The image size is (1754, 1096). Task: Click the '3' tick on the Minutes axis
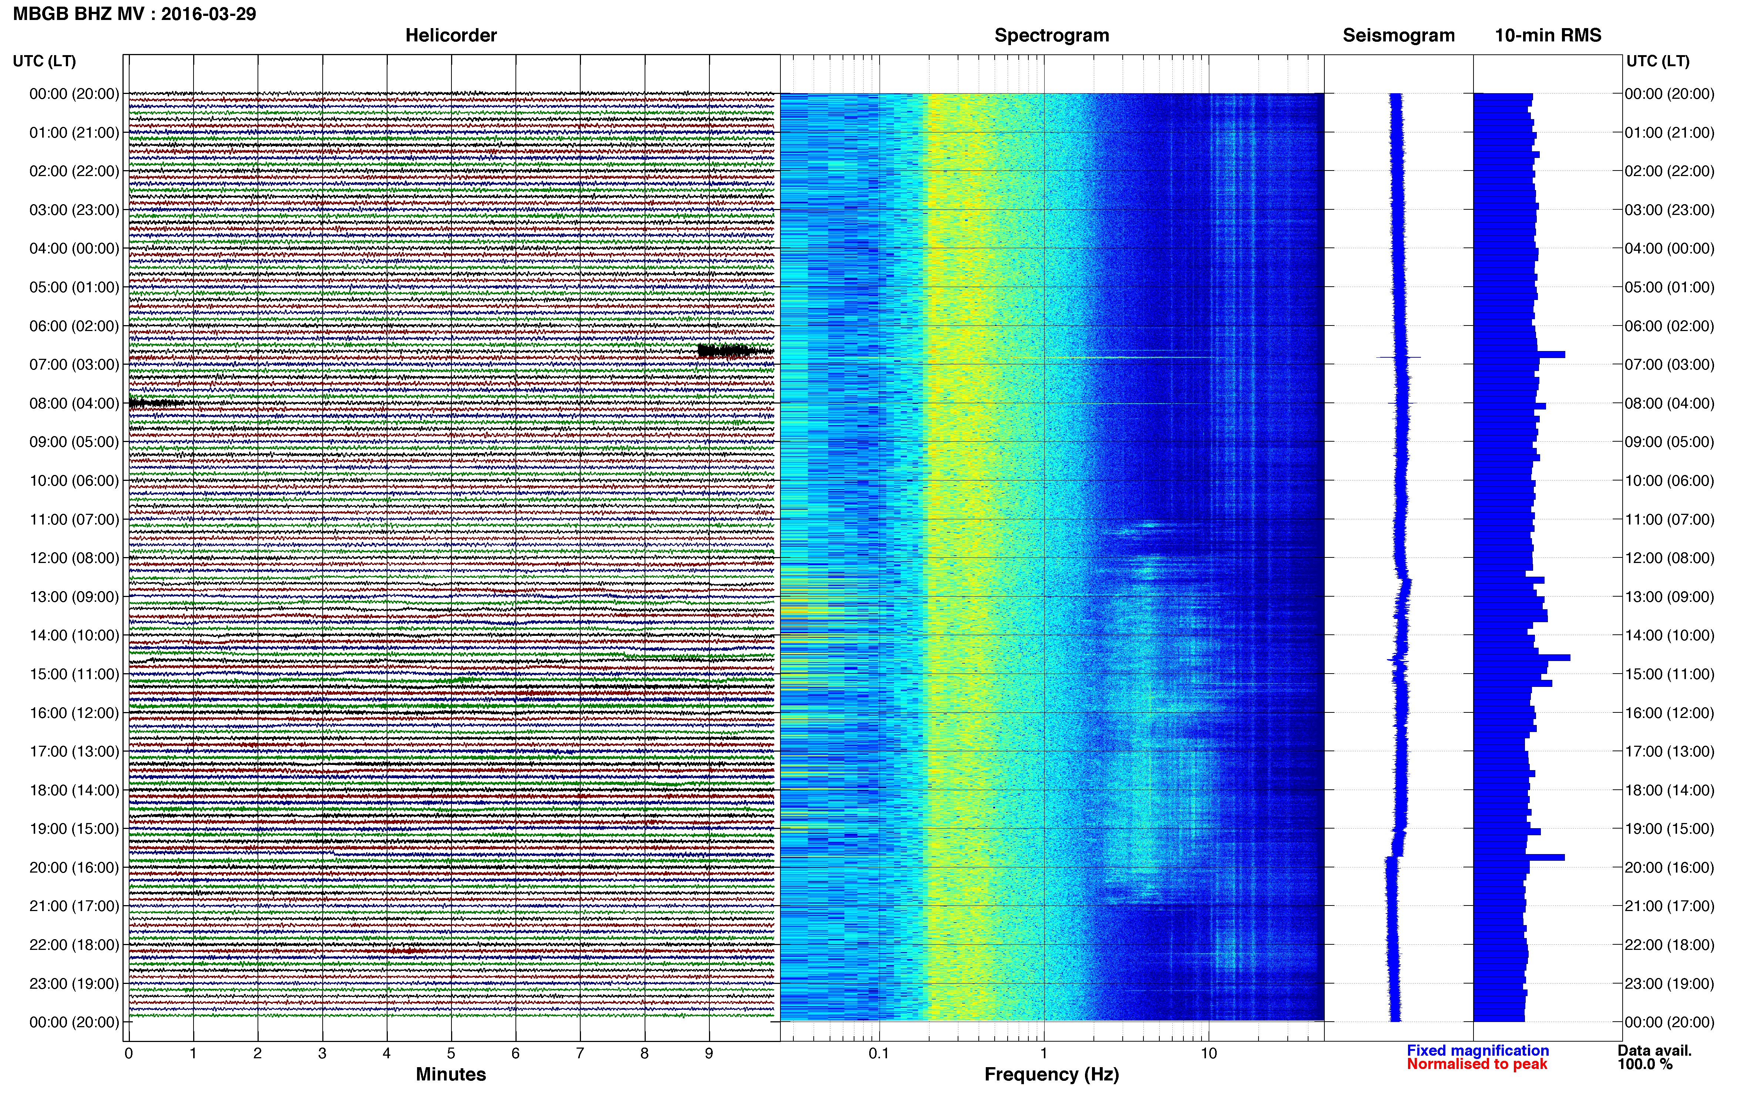tap(322, 1054)
